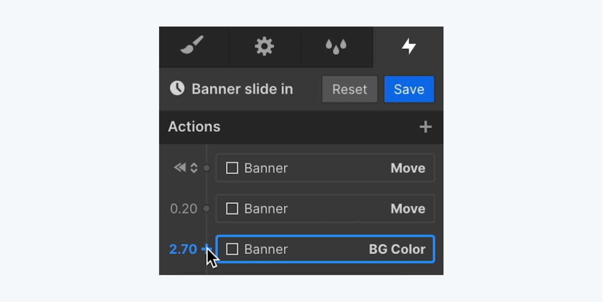Toggle the square icon on Banner BG Color
Viewport: 603px width, 302px height.
click(232, 249)
